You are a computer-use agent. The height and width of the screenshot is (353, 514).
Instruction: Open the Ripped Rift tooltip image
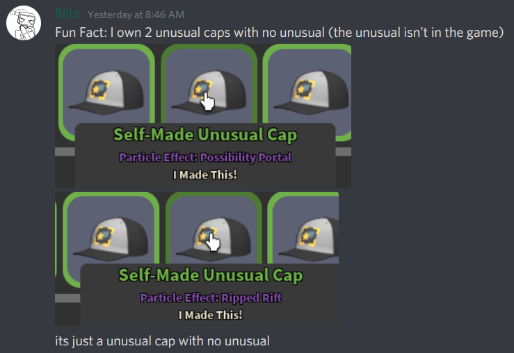[197, 258]
